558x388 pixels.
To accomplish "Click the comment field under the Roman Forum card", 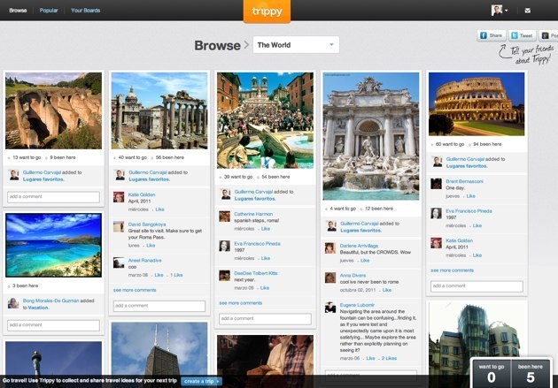I will (159, 306).
